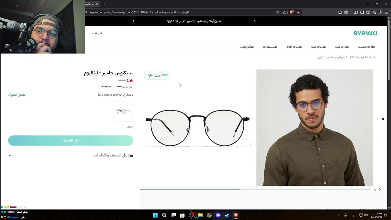Click the black round glasses product image
The image size is (391, 220).
198,127
